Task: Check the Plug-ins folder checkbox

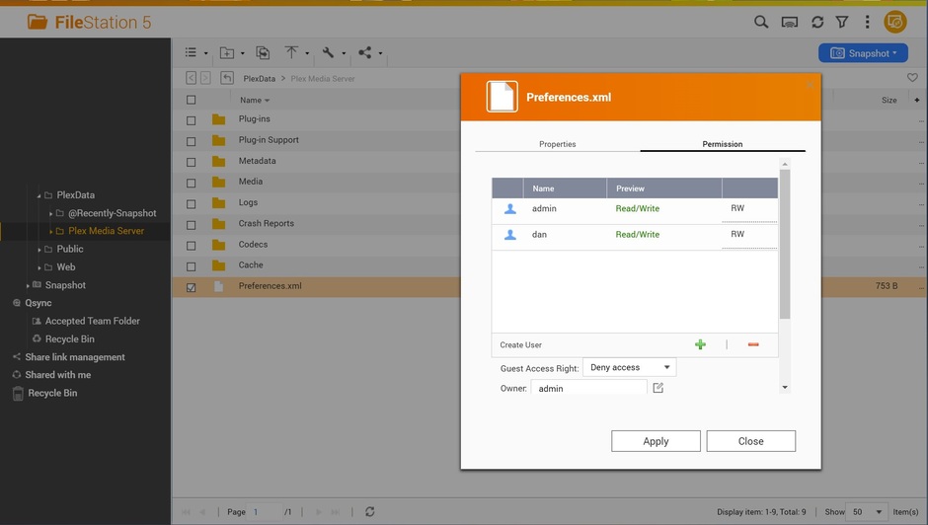Action: 192,120
